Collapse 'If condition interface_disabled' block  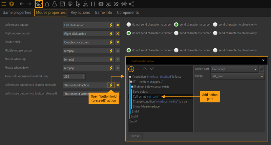point(130,77)
